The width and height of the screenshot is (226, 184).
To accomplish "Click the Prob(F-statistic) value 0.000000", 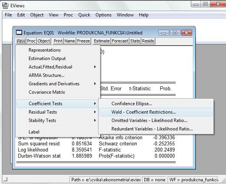I will click(x=165, y=156).
